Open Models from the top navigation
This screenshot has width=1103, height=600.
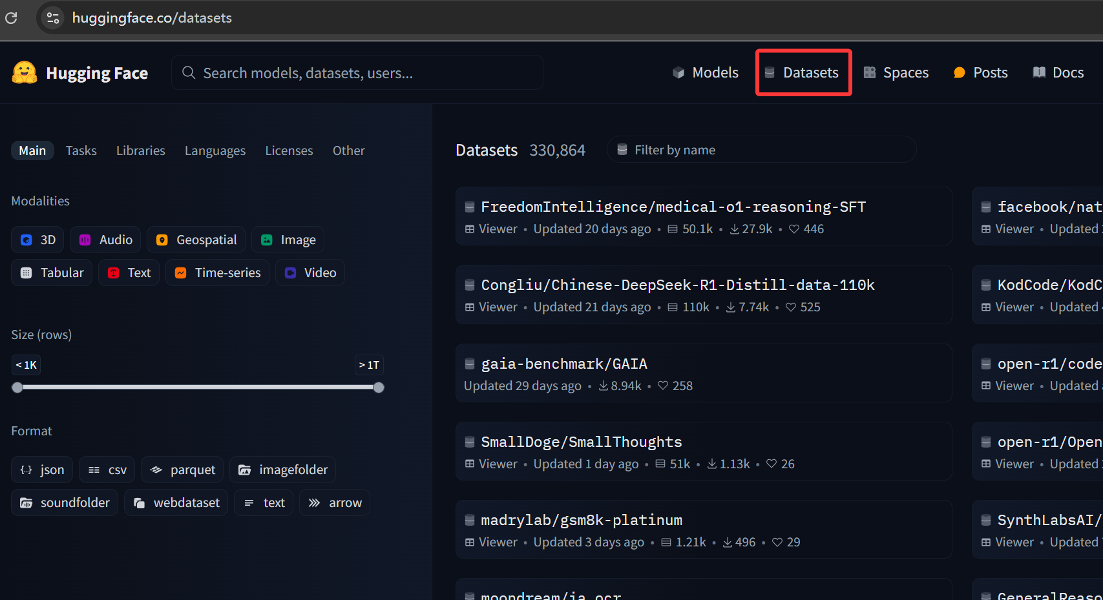706,72
